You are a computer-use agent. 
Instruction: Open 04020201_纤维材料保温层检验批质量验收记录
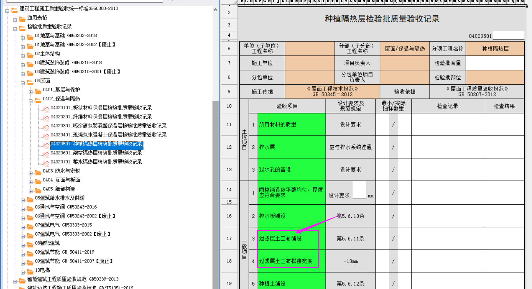tap(101, 117)
